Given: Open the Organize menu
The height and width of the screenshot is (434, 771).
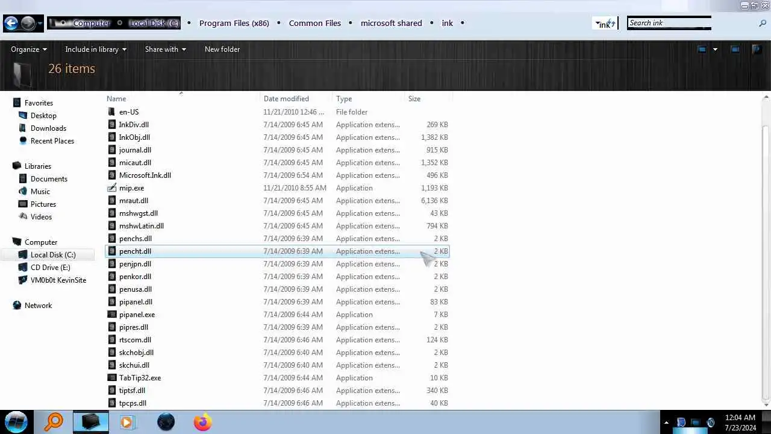Looking at the screenshot, I should [x=29, y=49].
